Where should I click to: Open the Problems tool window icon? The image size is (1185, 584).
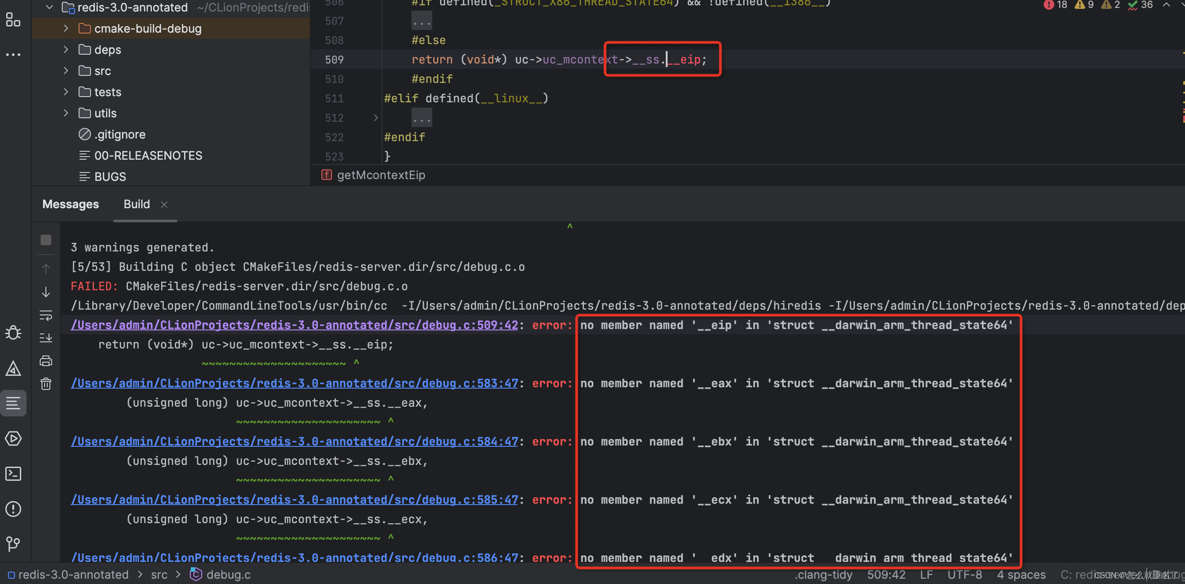(13, 509)
